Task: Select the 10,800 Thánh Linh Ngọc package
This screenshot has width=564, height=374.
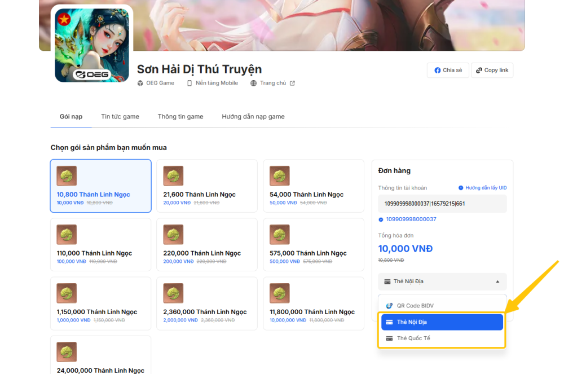Action: [100, 186]
